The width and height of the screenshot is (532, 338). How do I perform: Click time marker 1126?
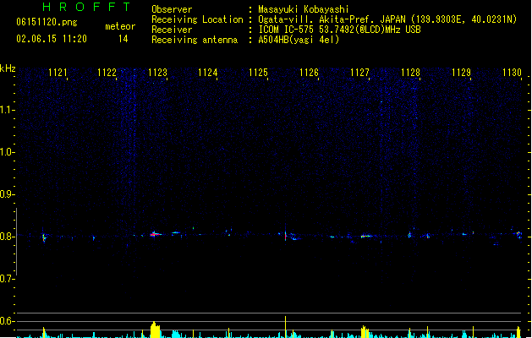pos(309,73)
